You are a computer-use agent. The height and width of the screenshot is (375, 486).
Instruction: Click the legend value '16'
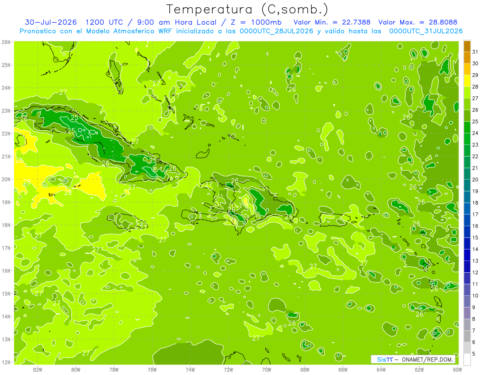[x=475, y=226]
